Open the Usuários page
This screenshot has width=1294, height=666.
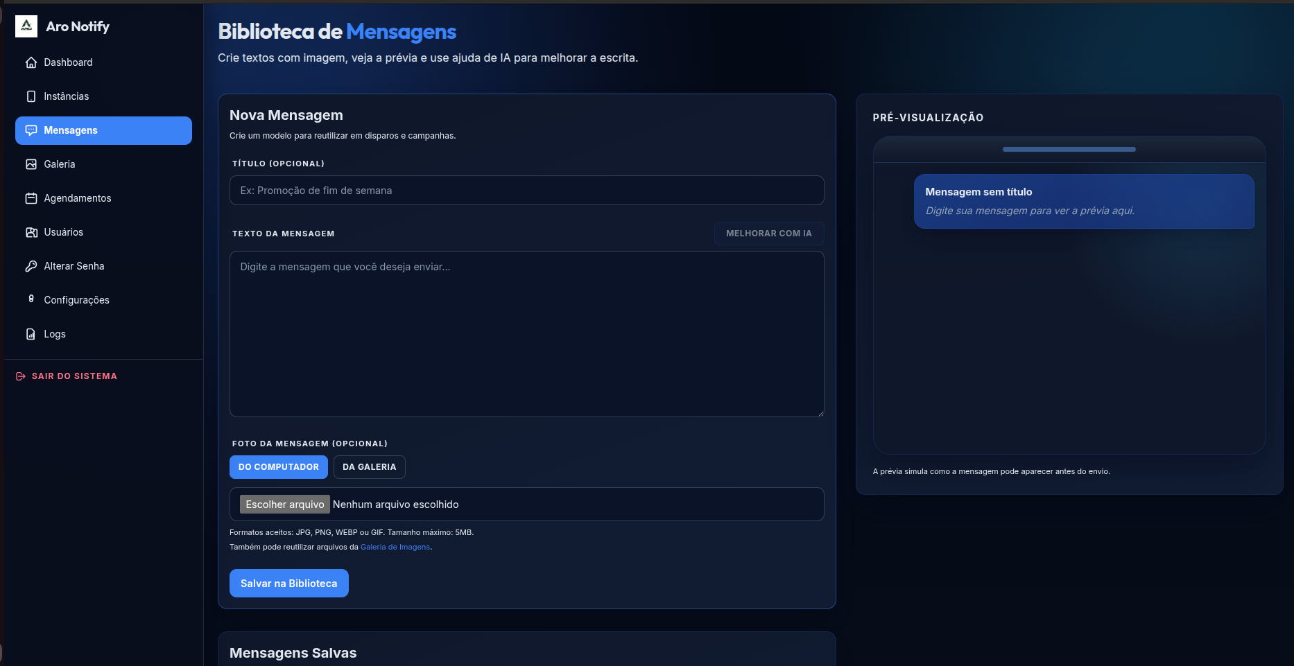click(x=103, y=232)
